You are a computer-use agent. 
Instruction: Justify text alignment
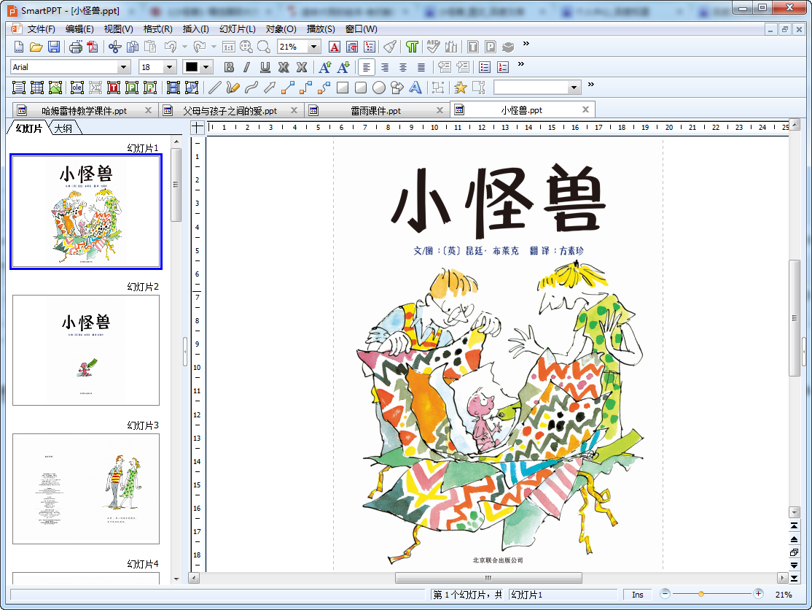point(421,67)
